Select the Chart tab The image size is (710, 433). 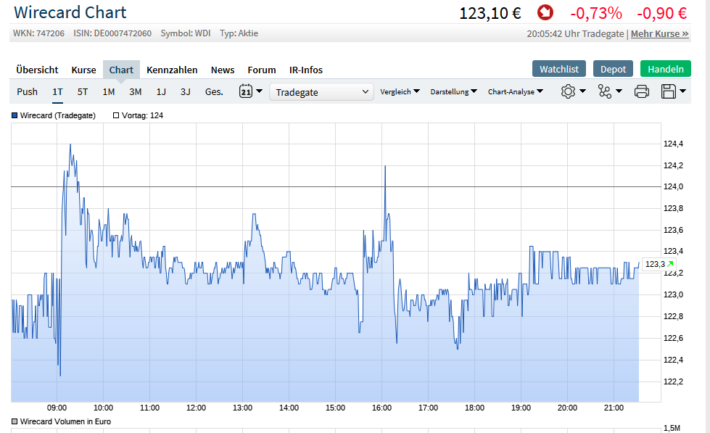[x=121, y=70]
